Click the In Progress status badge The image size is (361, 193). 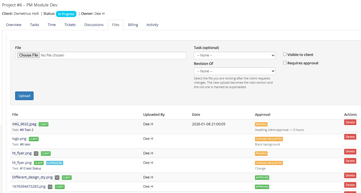pos(66,14)
